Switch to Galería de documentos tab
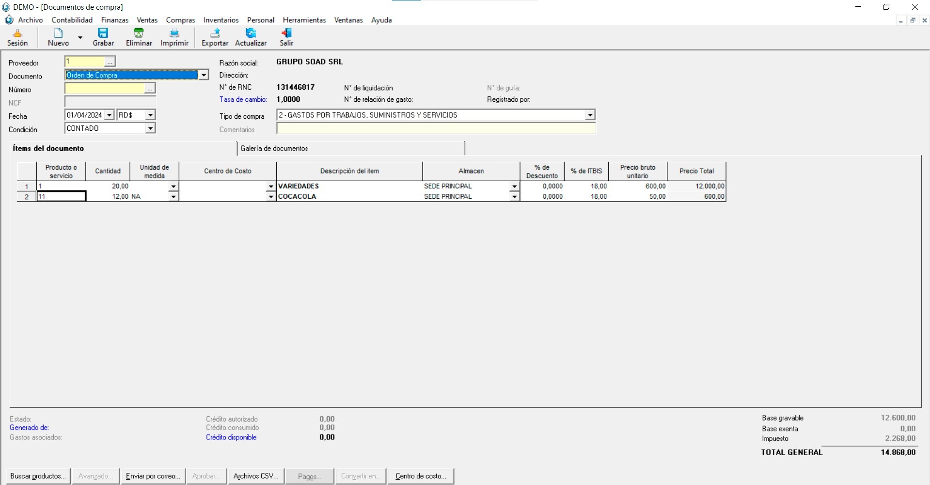Screen dimensions: 930x485 pyautogui.click(x=274, y=148)
